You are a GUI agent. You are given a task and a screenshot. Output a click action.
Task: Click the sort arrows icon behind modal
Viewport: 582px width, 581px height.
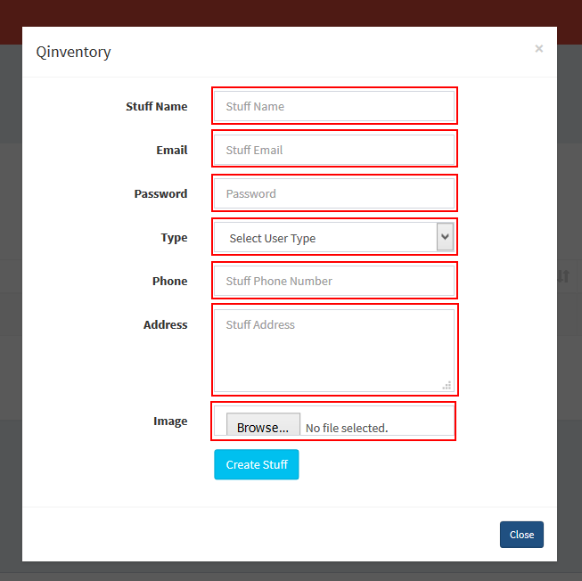pyautogui.click(x=563, y=276)
